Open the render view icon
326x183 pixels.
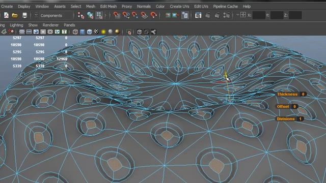(198, 15)
